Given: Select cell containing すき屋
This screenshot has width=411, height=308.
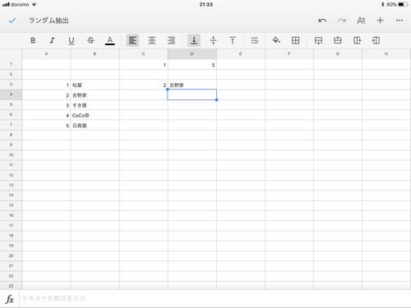Looking at the screenshot, I should click(x=95, y=105).
